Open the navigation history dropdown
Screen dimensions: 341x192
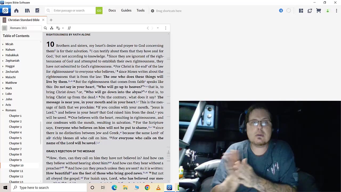click(x=158, y=28)
